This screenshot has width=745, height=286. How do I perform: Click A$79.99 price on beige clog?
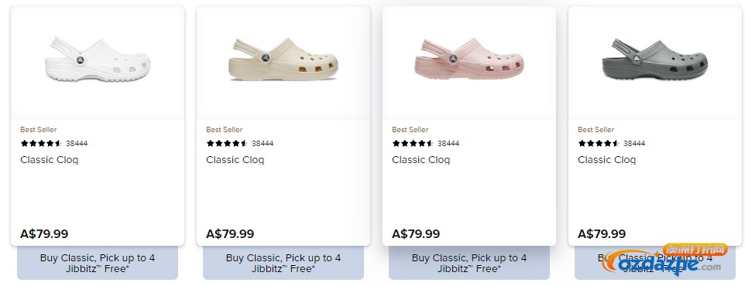click(x=230, y=234)
